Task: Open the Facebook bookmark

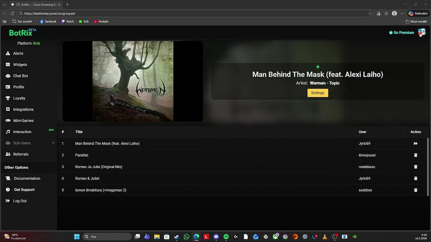Action: pyautogui.click(x=48, y=22)
